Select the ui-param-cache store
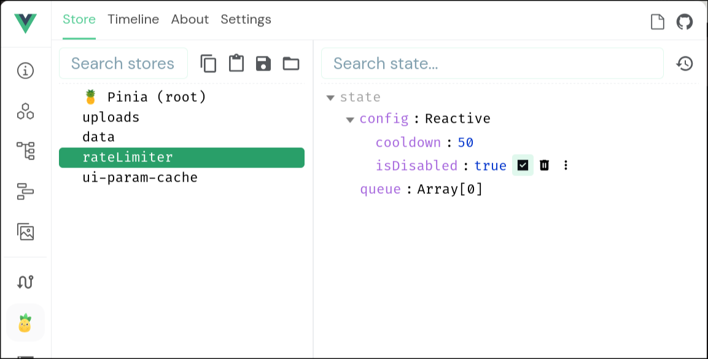Viewport: 708px width, 359px height. 140,177
